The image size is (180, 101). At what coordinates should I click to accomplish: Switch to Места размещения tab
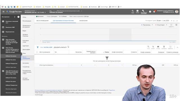point(42,21)
